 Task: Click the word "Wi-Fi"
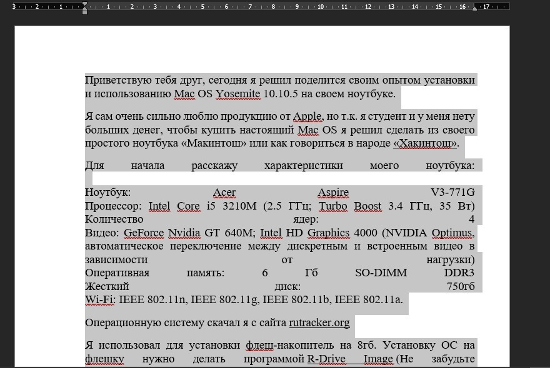click(x=99, y=300)
